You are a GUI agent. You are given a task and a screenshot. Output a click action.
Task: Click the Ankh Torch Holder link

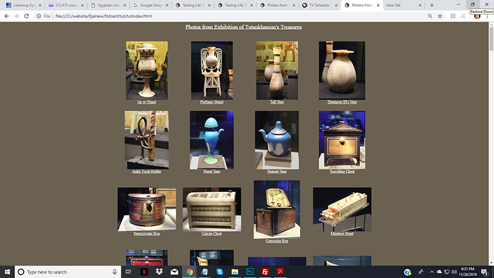tap(146, 171)
